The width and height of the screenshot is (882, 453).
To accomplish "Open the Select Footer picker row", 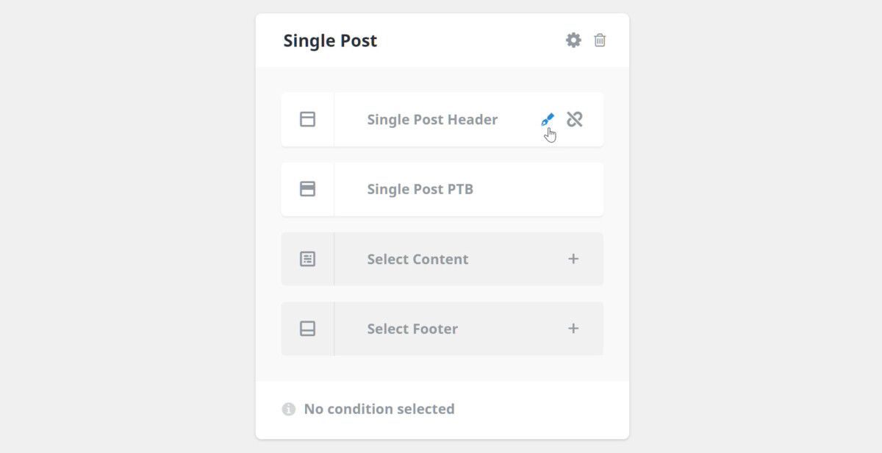I will pos(441,328).
